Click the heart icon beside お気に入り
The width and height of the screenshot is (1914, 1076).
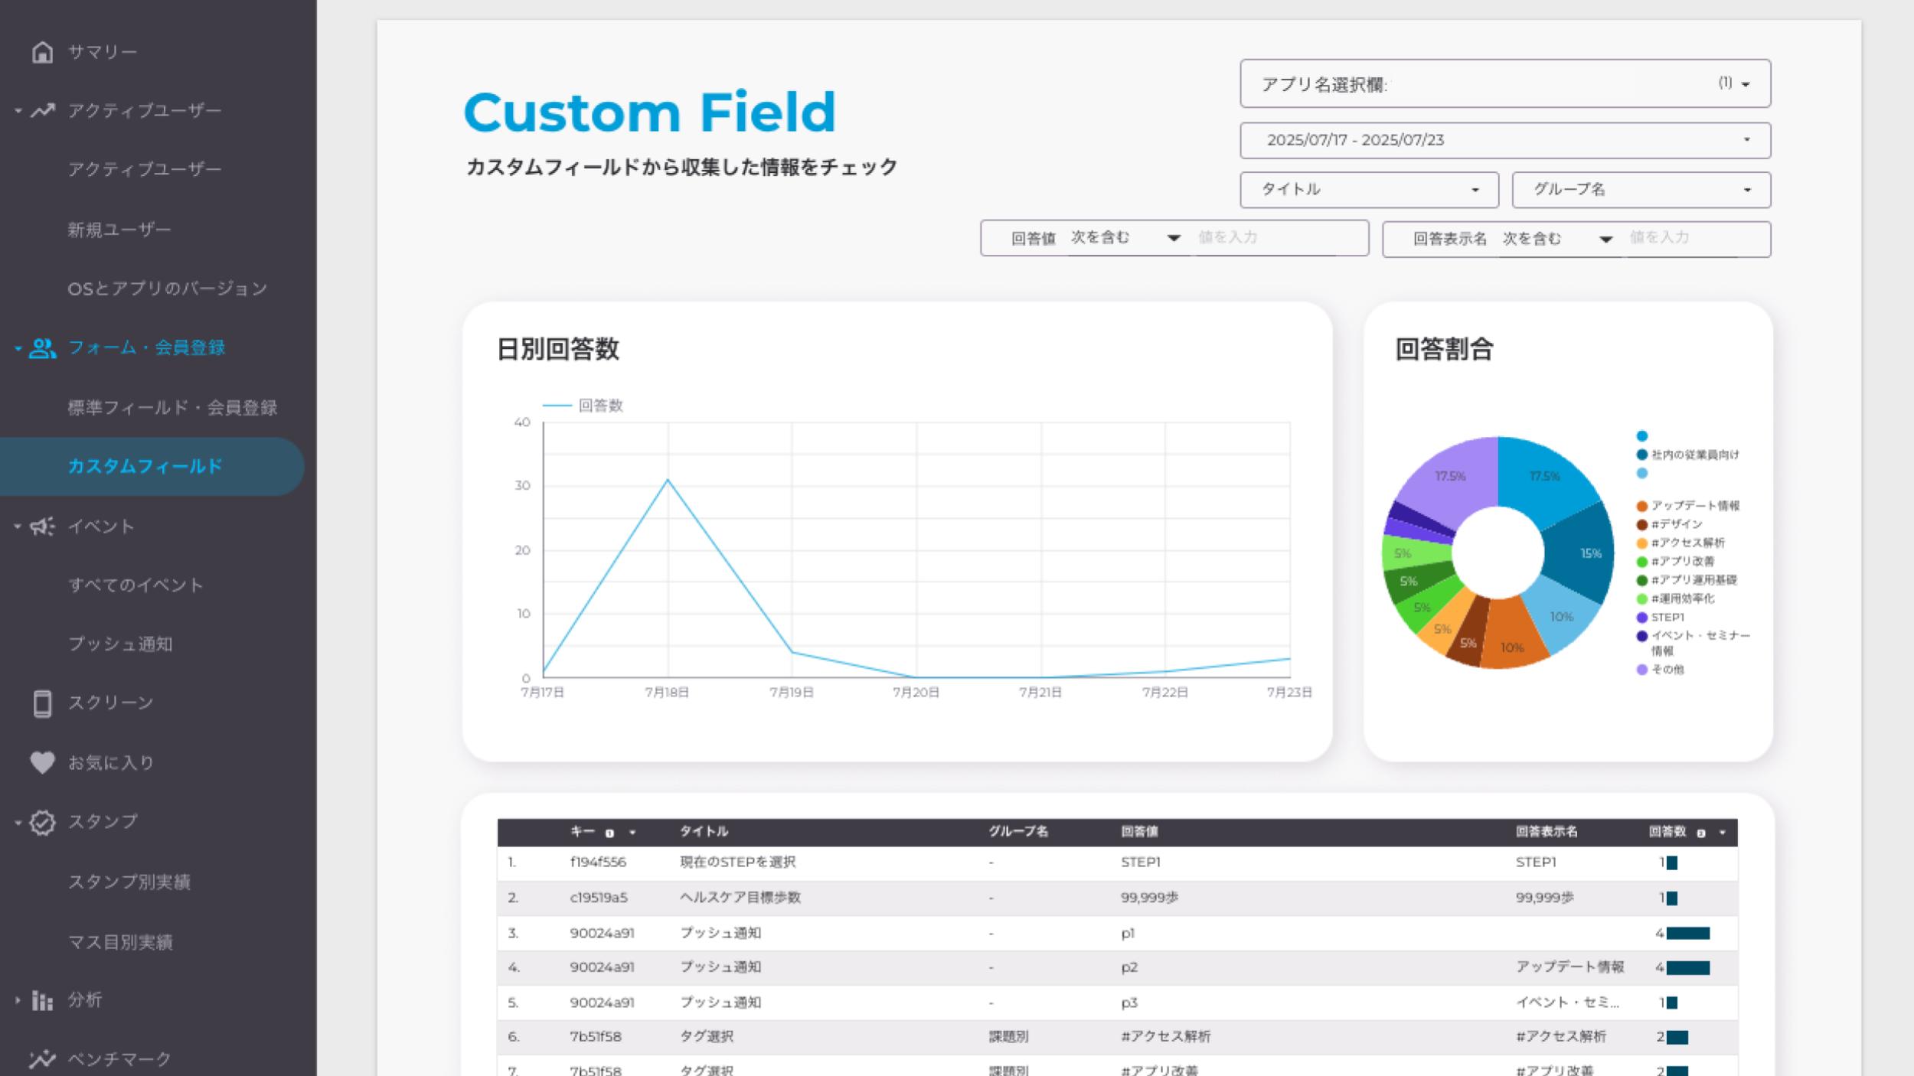(43, 762)
